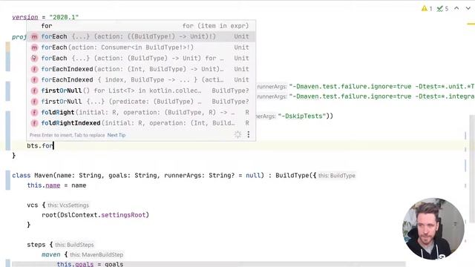Screen dimensions: 475x267
Task: Pick forEach {...} (action: (BuildType) -> Unit) suggestion
Action: 141,58
